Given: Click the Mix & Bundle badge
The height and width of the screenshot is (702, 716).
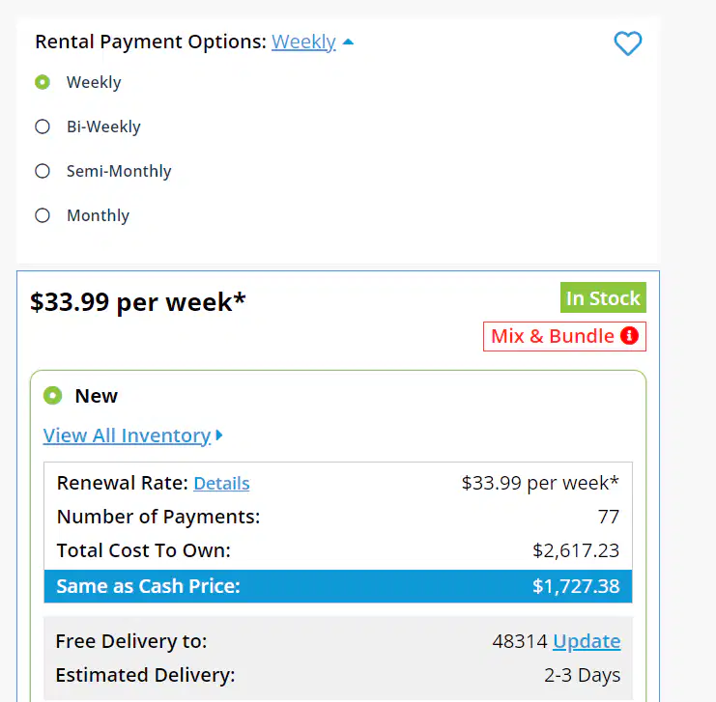Looking at the screenshot, I should pyautogui.click(x=564, y=336).
